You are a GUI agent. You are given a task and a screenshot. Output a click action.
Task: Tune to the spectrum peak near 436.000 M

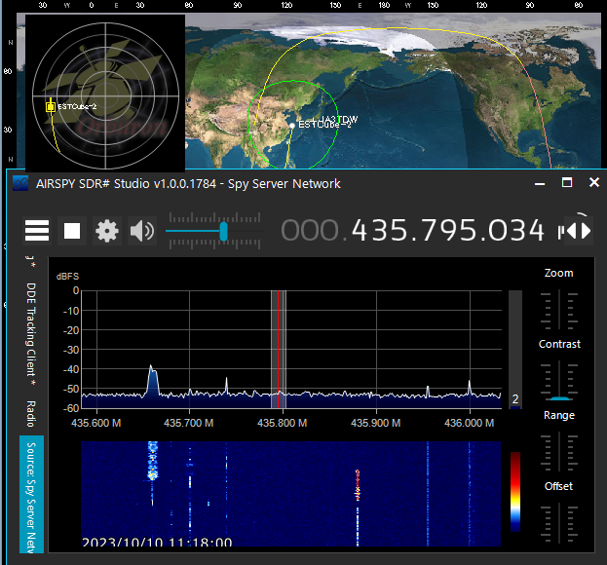point(470,387)
